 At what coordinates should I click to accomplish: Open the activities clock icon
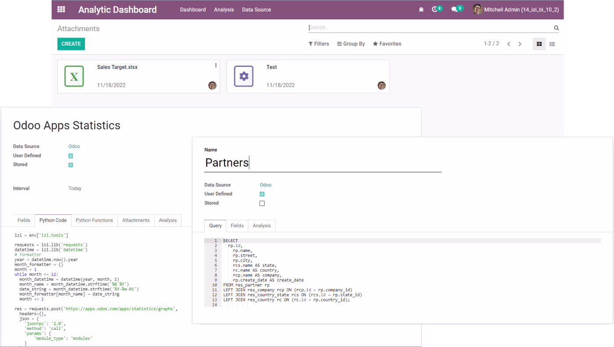435,9
